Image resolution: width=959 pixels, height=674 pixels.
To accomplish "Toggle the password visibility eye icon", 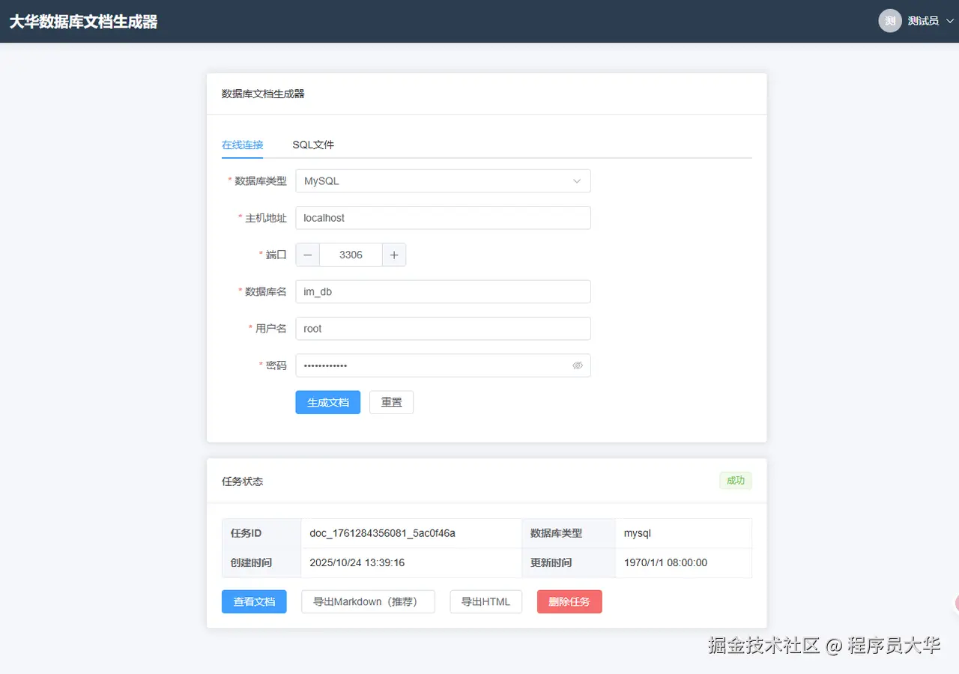I will [x=577, y=365].
